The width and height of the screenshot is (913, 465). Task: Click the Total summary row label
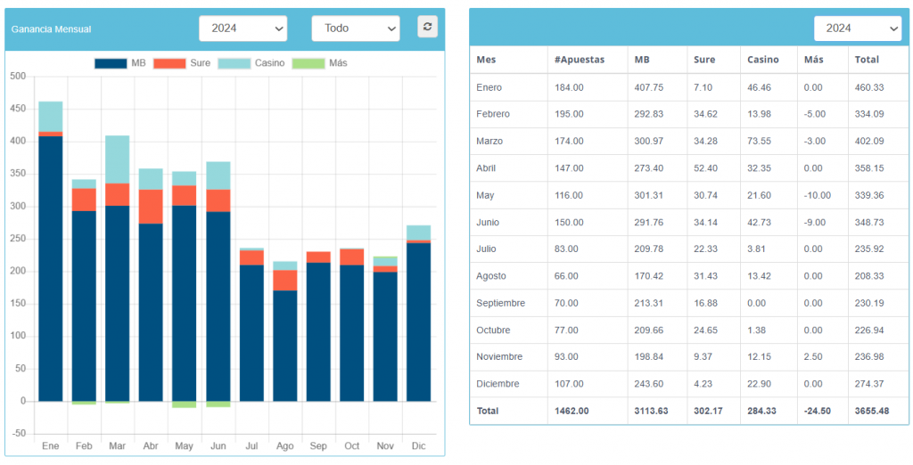(x=488, y=411)
